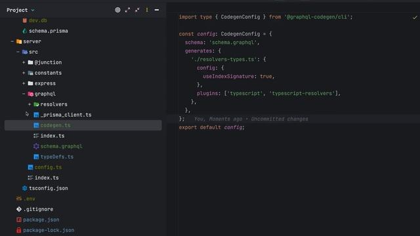Image resolution: width=420 pixels, height=236 pixels.
Task: Open config.ts file
Action: (48, 167)
